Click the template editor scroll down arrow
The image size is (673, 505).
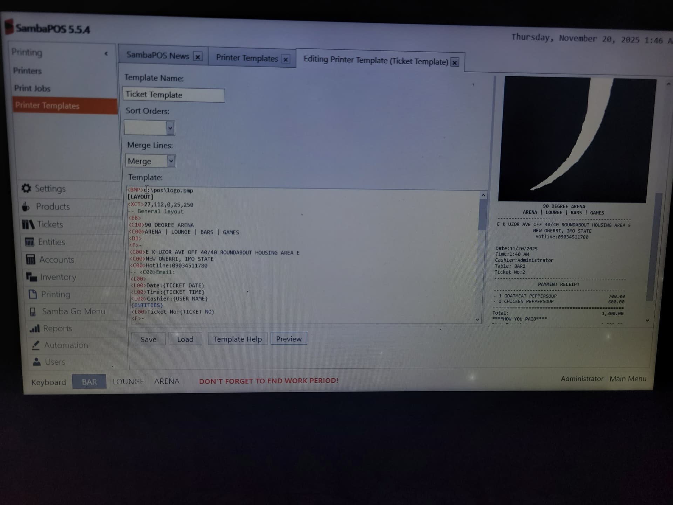477,319
